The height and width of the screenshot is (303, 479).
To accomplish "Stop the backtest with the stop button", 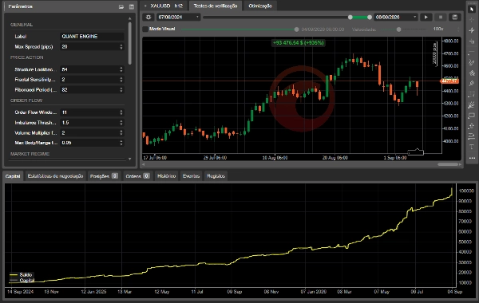I will (x=441, y=17).
